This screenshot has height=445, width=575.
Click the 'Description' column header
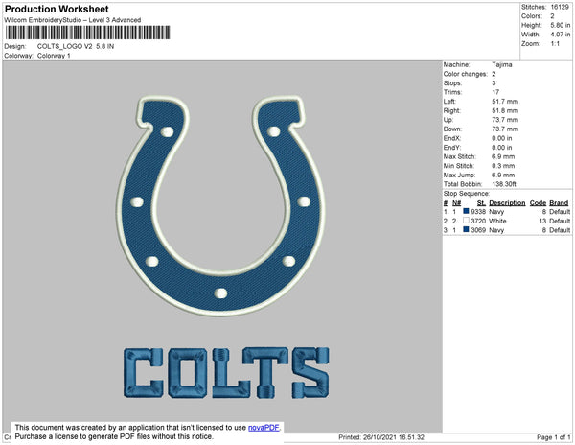pos(507,203)
